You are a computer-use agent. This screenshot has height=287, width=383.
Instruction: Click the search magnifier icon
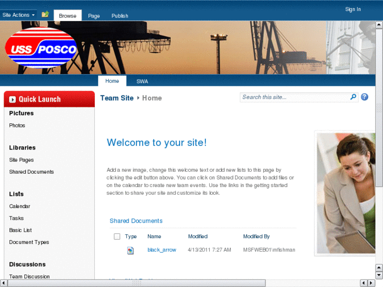(x=353, y=97)
